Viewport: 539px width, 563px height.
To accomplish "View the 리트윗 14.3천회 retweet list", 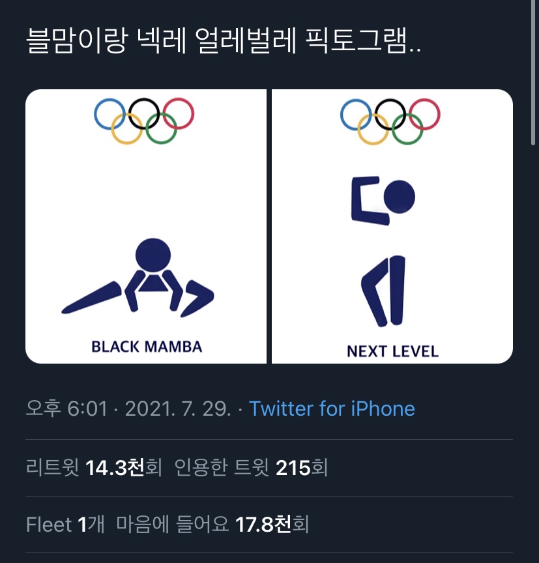I will pyautogui.click(x=93, y=468).
